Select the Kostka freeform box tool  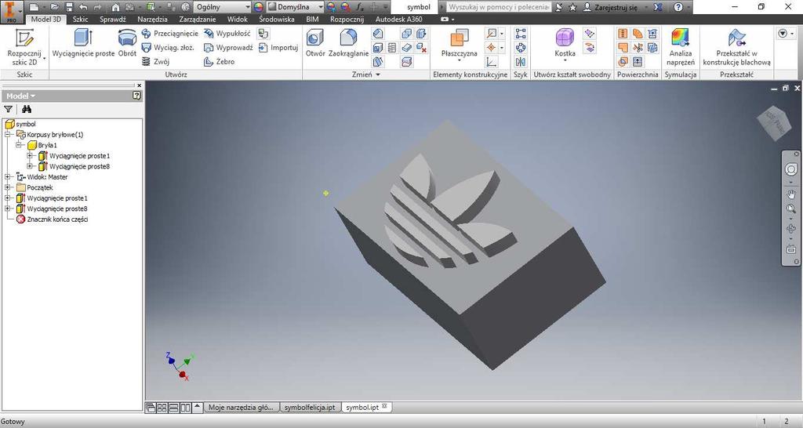(x=565, y=43)
